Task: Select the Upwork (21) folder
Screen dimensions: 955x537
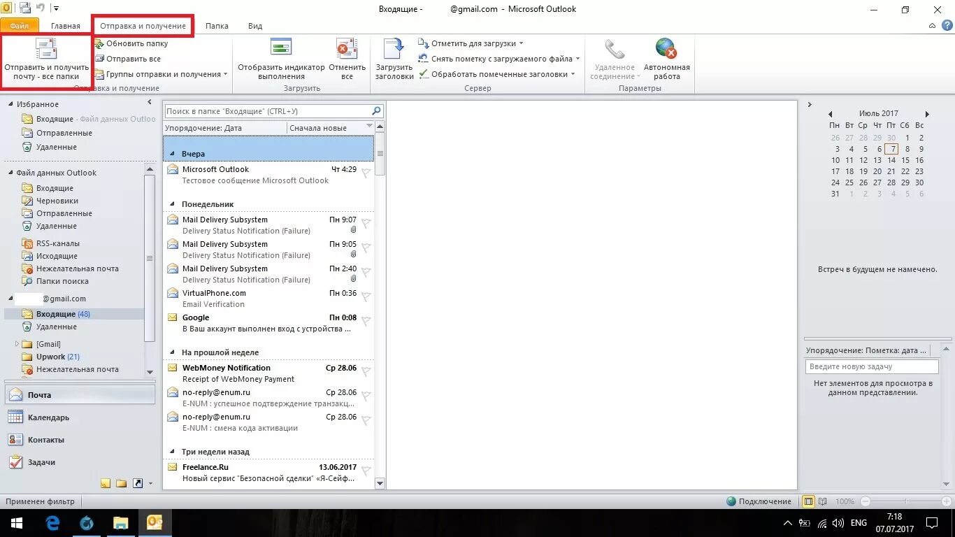Action: point(58,357)
